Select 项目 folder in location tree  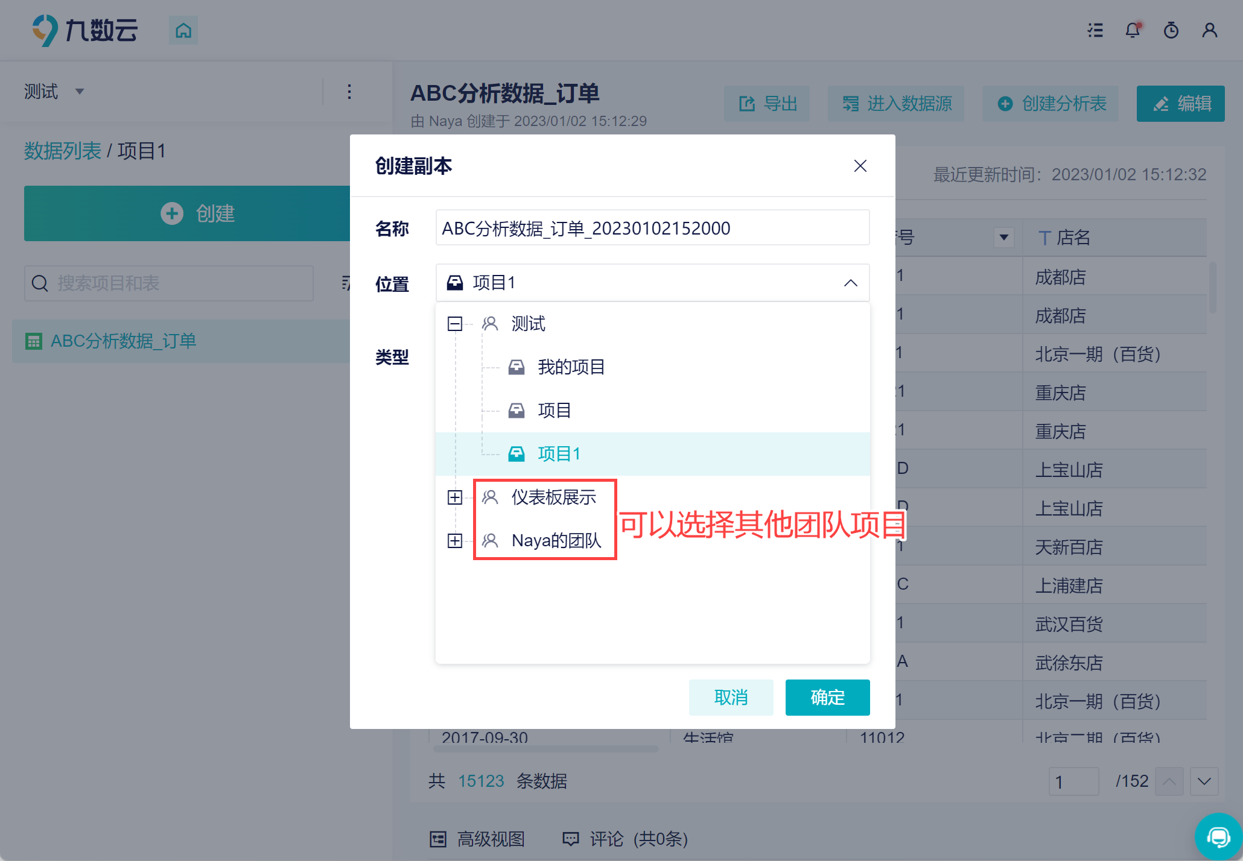point(554,411)
